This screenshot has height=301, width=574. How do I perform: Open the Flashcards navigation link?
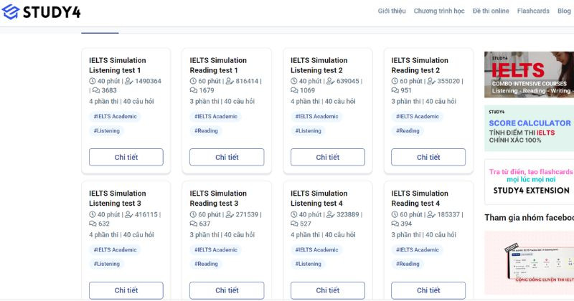[533, 11]
